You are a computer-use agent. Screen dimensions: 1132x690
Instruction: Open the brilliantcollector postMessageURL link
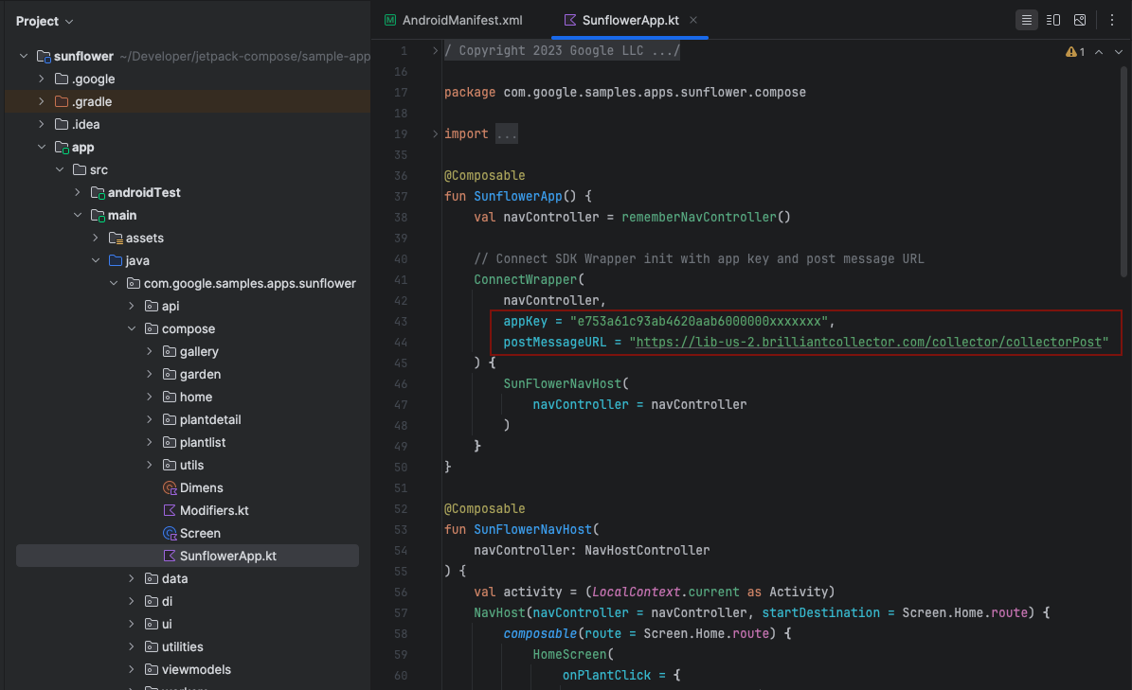871,343
